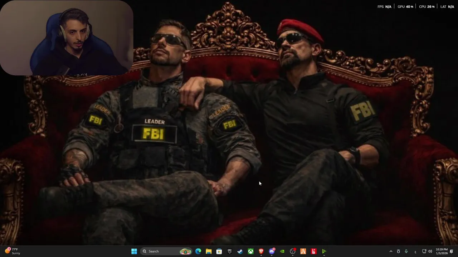Click the taskbar Search box

[166, 251]
